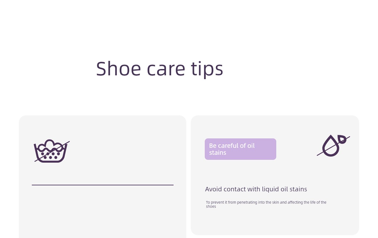Select the word 'stains' in purple label
This screenshot has width=378, height=238.
pyautogui.click(x=218, y=153)
